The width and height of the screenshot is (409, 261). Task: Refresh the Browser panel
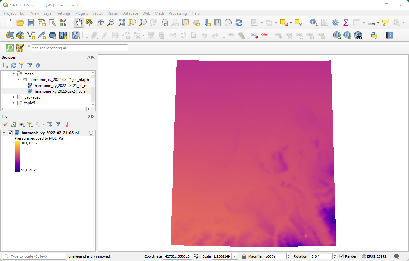click(x=13, y=65)
